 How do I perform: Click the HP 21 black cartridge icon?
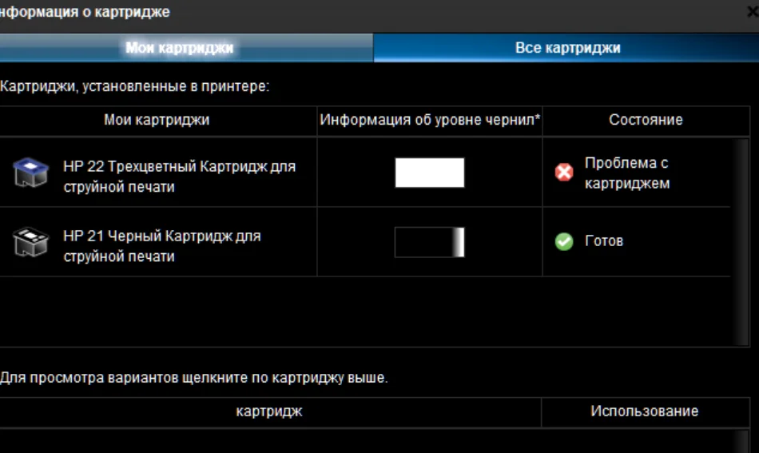pyautogui.click(x=30, y=242)
